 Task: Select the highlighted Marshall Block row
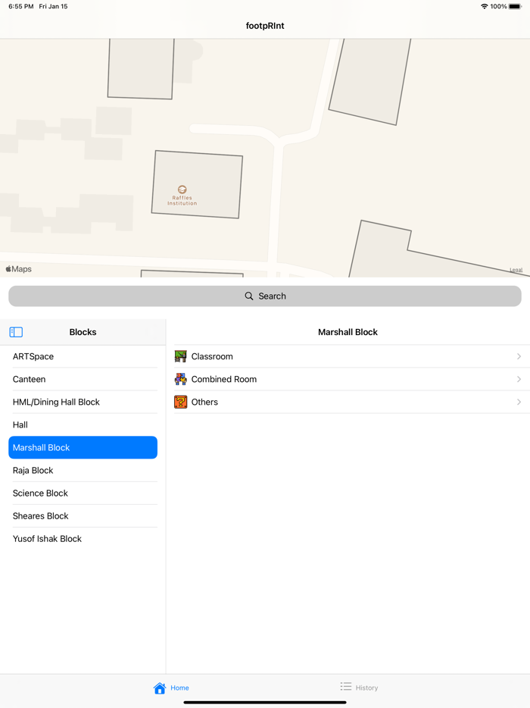[83, 447]
